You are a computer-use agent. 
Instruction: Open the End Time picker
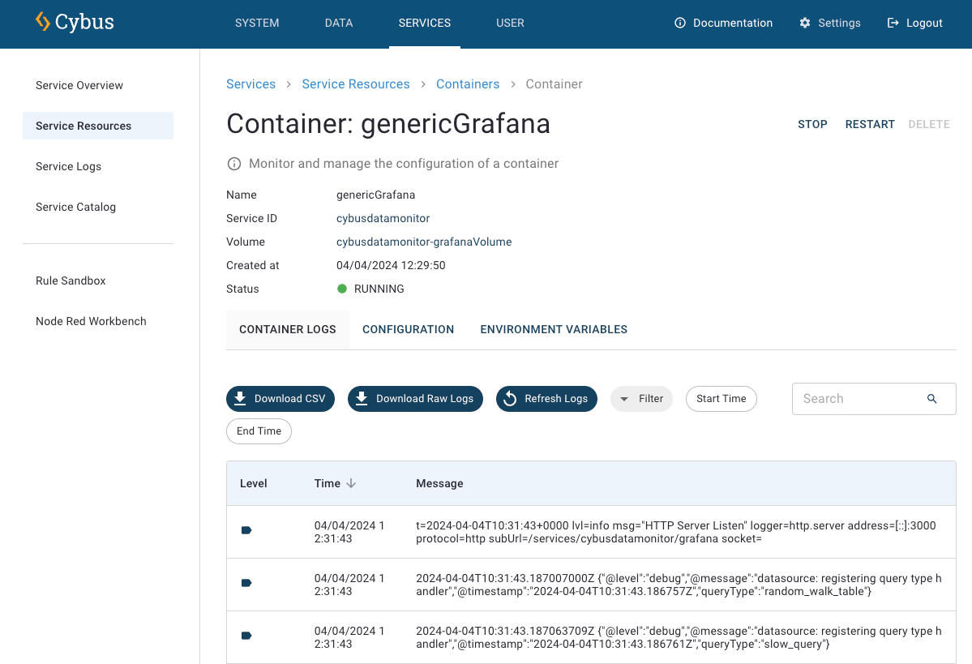(x=259, y=431)
